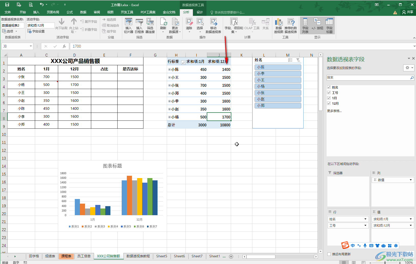
Task: Open the 选项 options dropdown
Action: tap(10, 31)
